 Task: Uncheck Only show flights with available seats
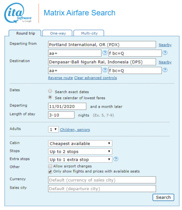(x=50, y=171)
